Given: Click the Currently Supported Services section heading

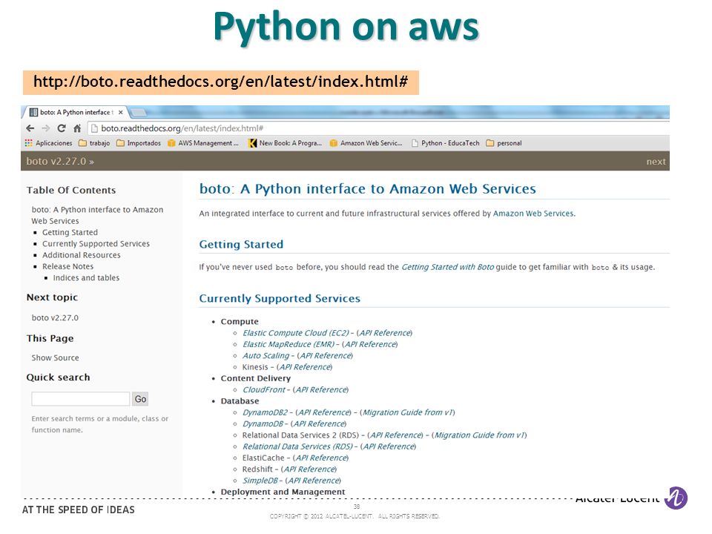Looking at the screenshot, I should [x=280, y=298].
